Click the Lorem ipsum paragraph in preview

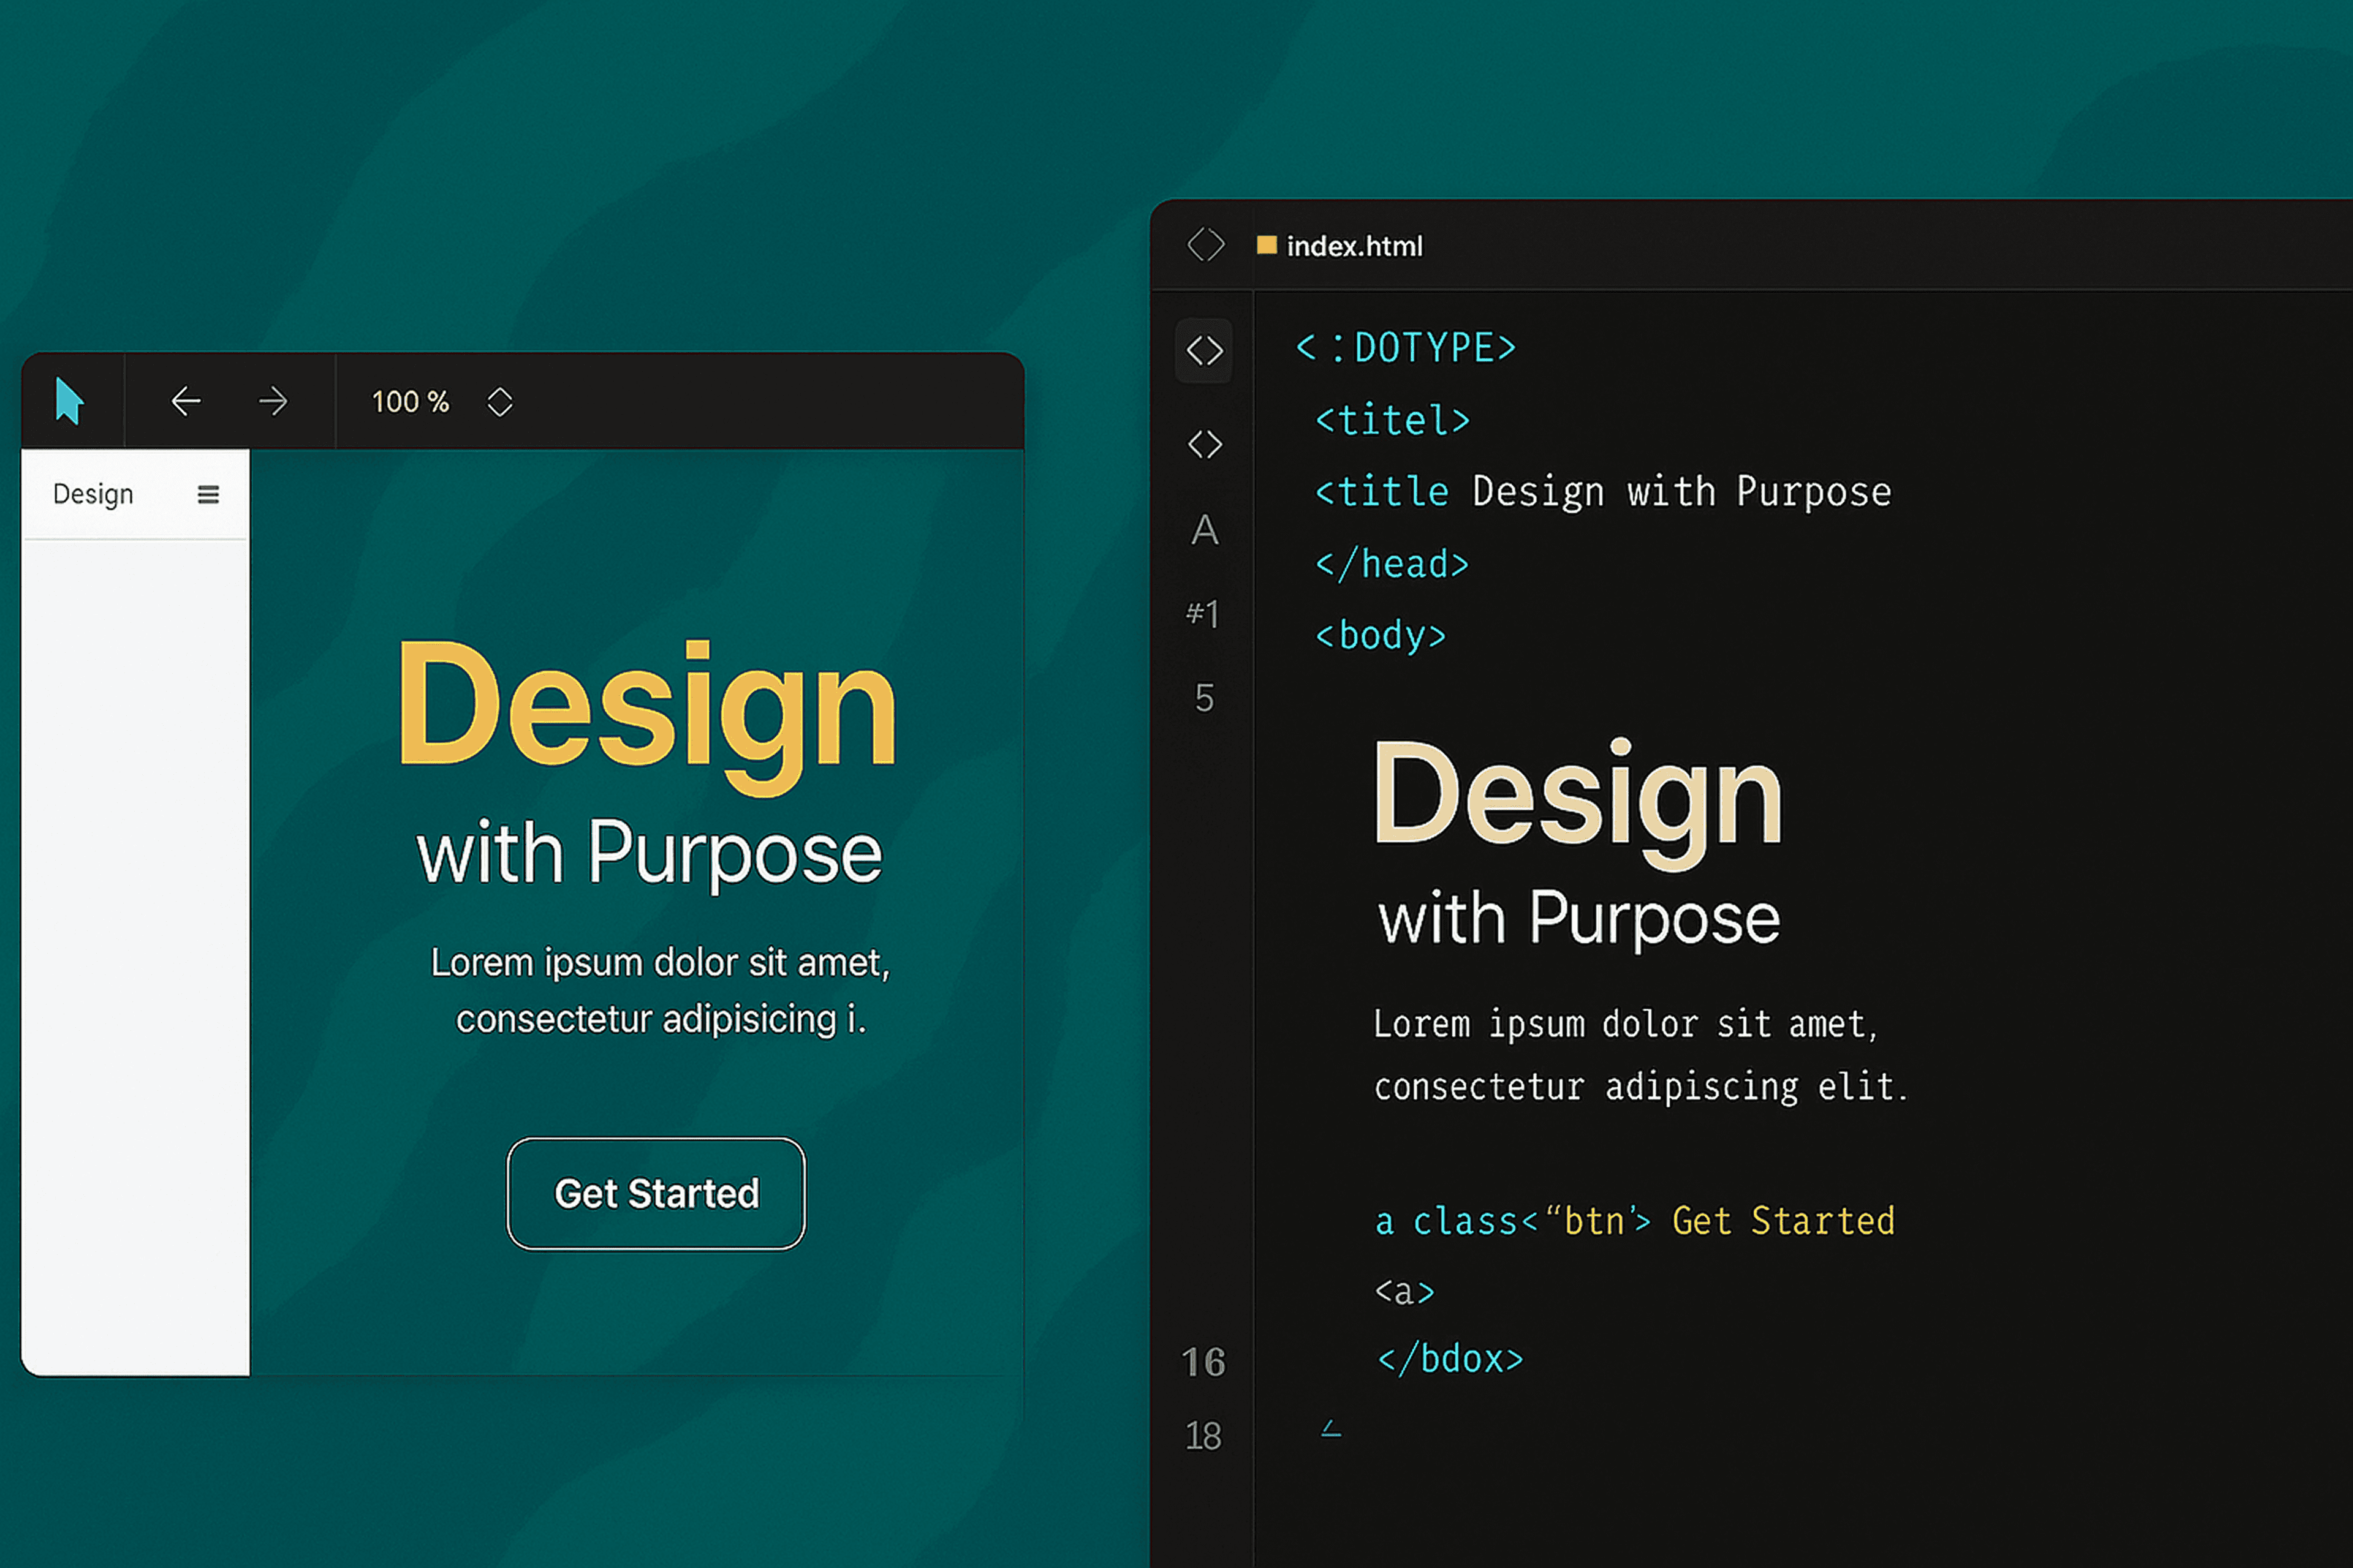pyautogui.click(x=661, y=990)
